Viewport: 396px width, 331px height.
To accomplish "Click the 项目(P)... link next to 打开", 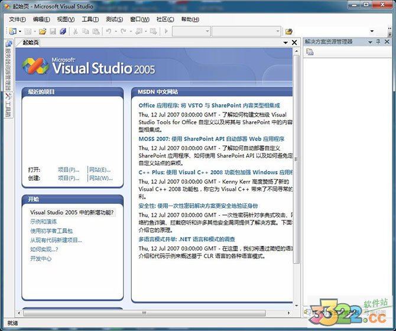I will [x=68, y=170].
